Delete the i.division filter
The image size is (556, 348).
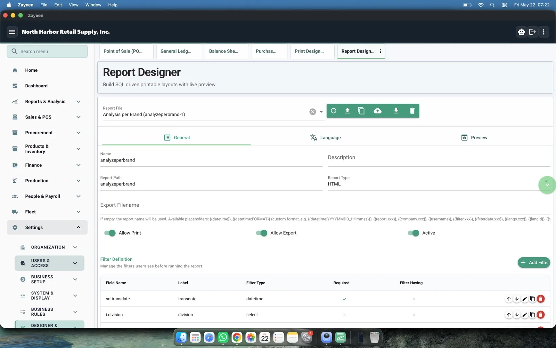click(541, 315)
